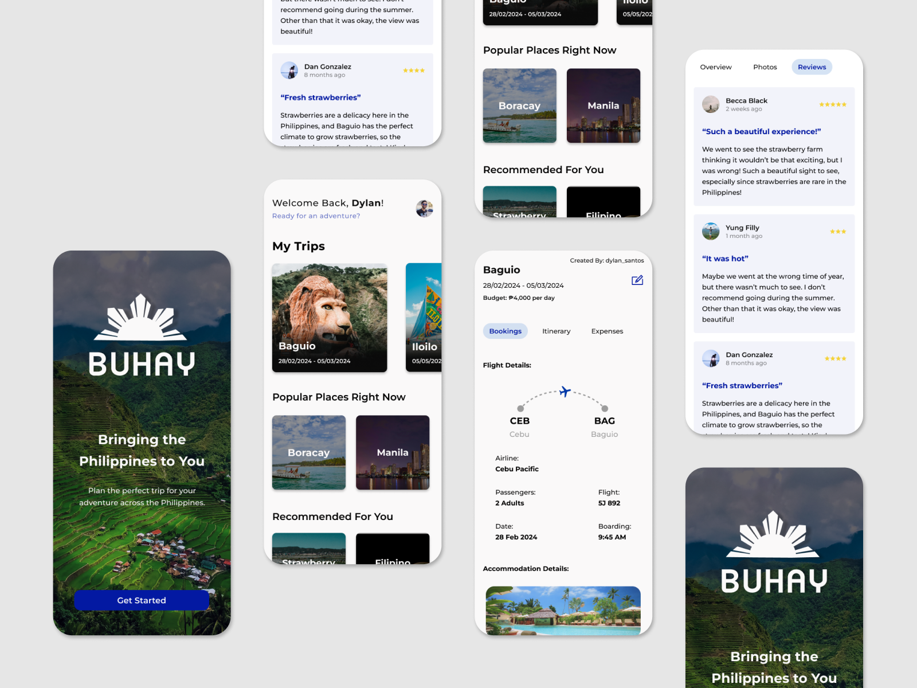This screenshot has width=917, height=688.
Task: Click the "My Trips" heading
Action: [x=299, y=247]
